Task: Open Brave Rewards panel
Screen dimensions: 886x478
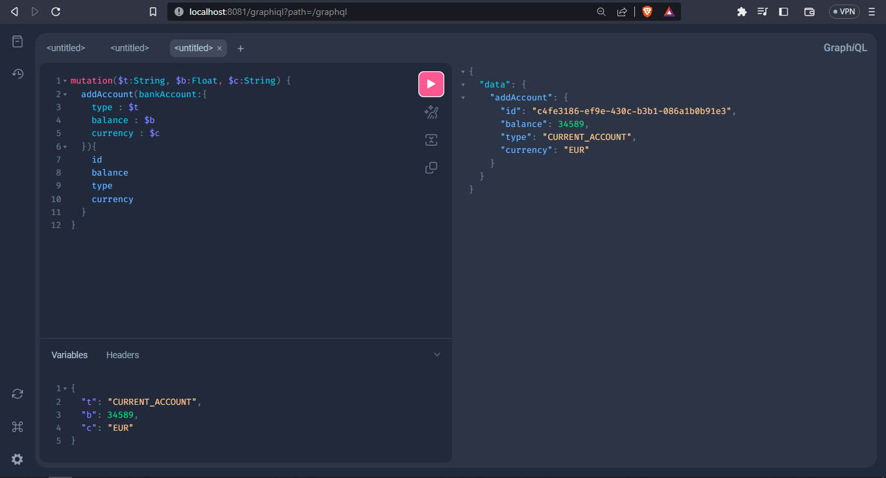Action: tap(669, 11)
